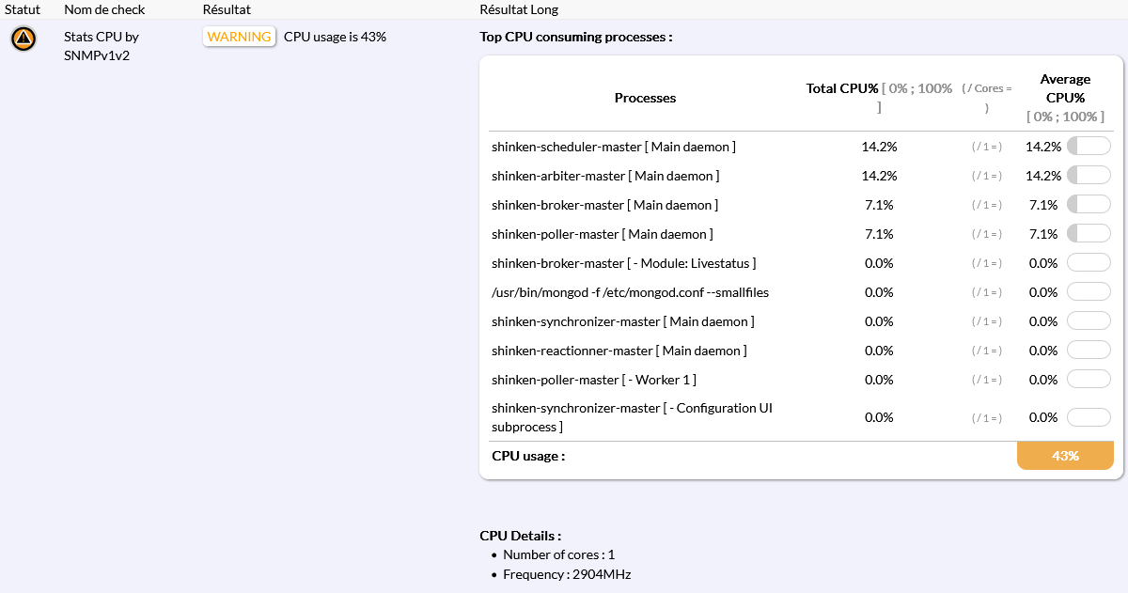This screenshot has width=1128, height=593.
Task: Click the shinken-broker-master Main daemon usage bar
Action: (1089, 205)
